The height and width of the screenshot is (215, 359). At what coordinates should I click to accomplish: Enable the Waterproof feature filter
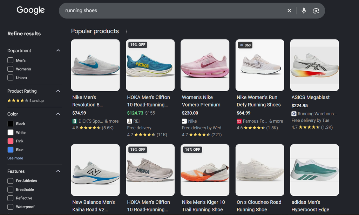(x=10, y=207)
